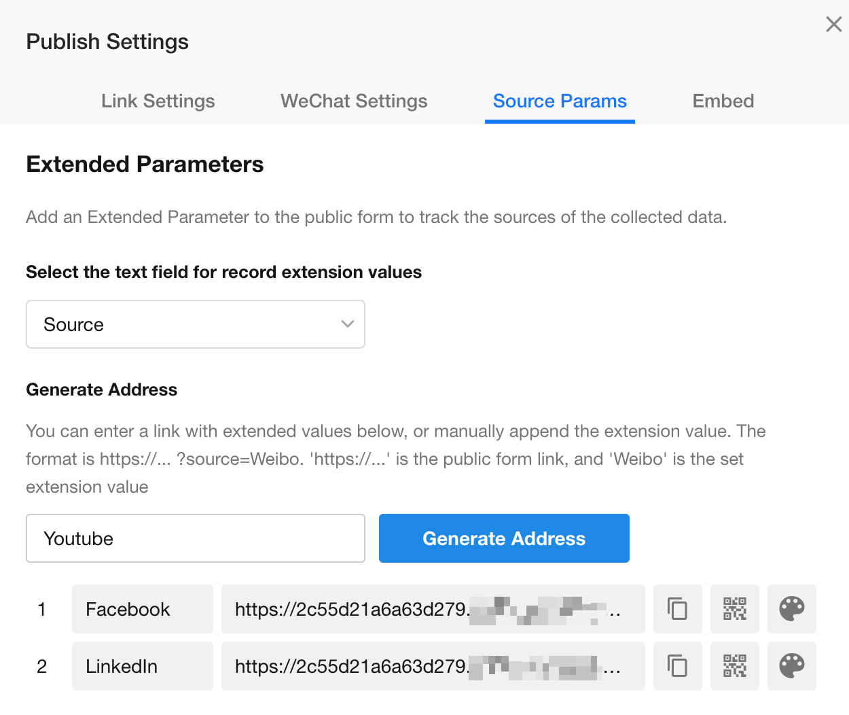Focus the Youtube extension value input
The image size is (849, 715).
pos(195,538)
